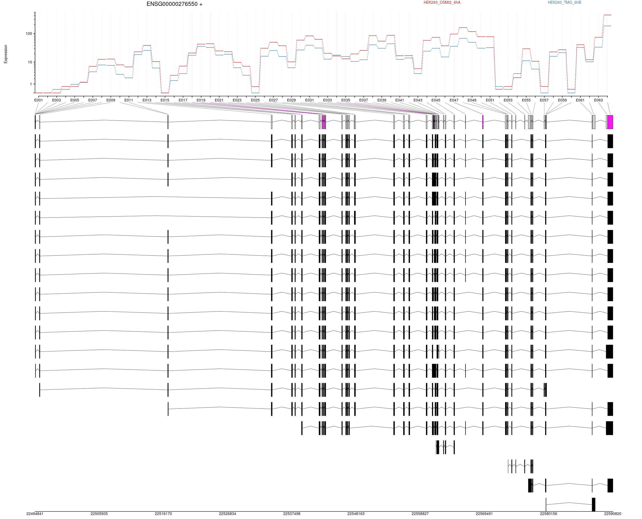Viewport: 642px width, 519px height.
Task: Click the y-axis tick value 10
Action: [x=30, y=62]
